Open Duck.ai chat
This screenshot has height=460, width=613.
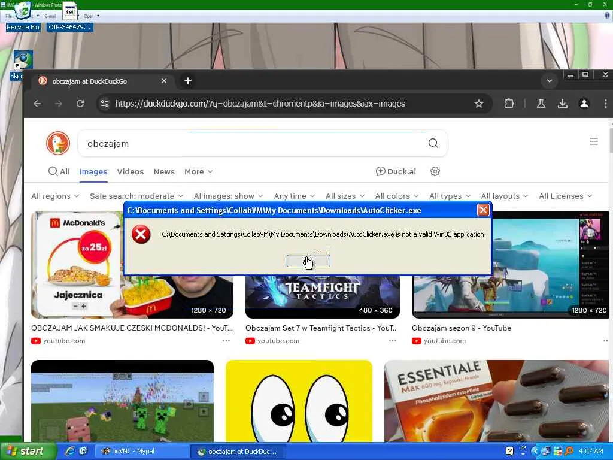pos(396,171)
